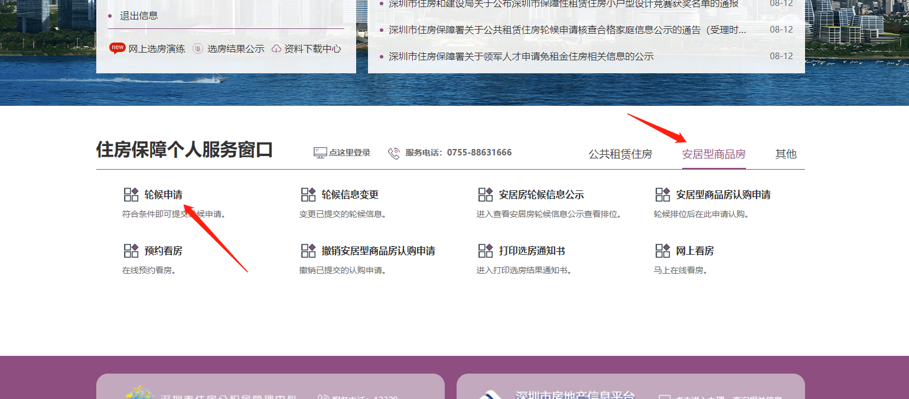Click the icon before 选房结果公示
This screenshot has width=909, height=399.
[198, 49]
